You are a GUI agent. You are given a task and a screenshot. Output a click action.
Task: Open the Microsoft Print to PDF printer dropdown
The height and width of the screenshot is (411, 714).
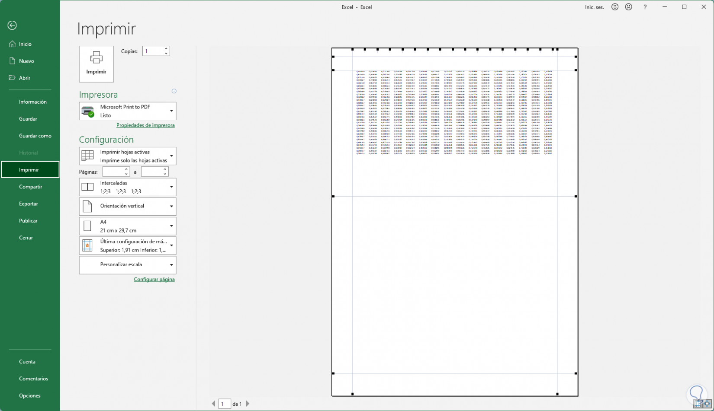click(128, 111)
